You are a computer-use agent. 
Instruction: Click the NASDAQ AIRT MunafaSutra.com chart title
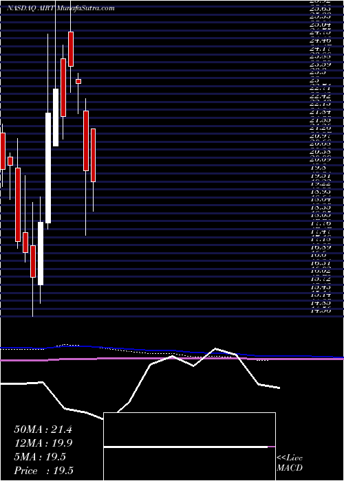point(61,8)
